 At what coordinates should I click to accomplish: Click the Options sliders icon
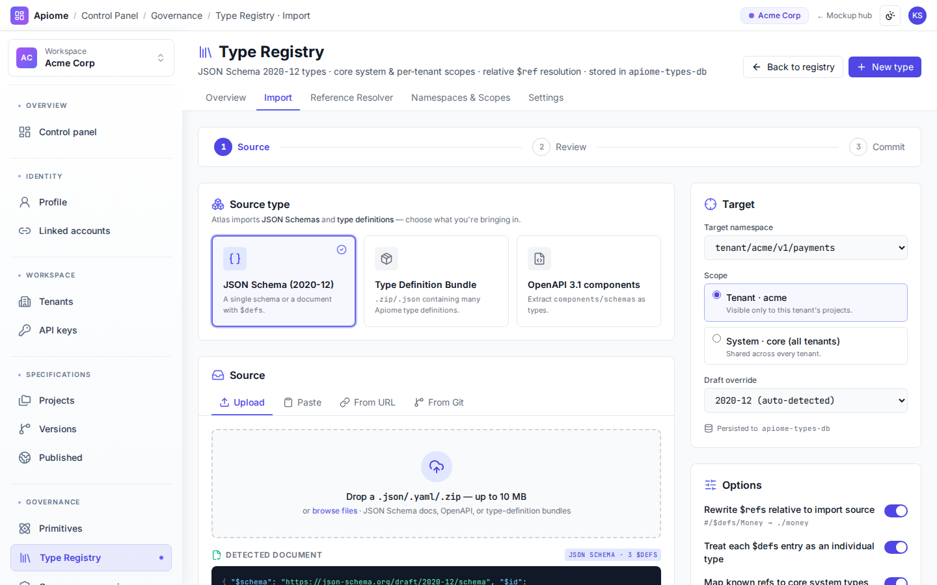pyautogui.click(x=711, y=485)
